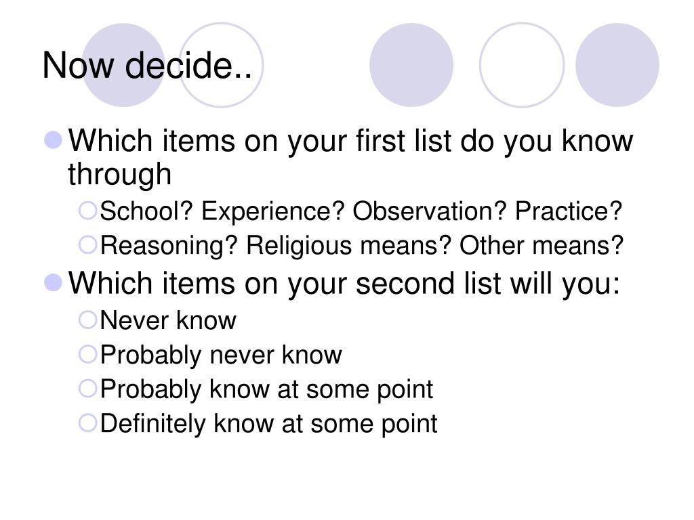694x520 pixels.
Task: Click the outlined empty circle in the top right header area
Action: [522, 65]
